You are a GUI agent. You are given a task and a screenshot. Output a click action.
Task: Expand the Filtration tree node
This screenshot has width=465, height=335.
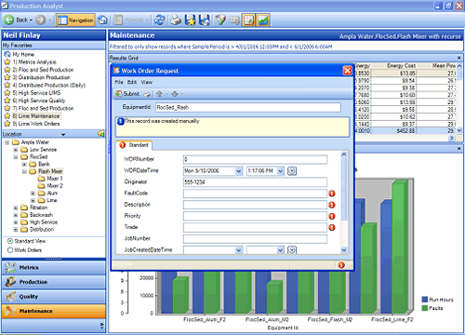pyautogui.click(x=16, y=208)
